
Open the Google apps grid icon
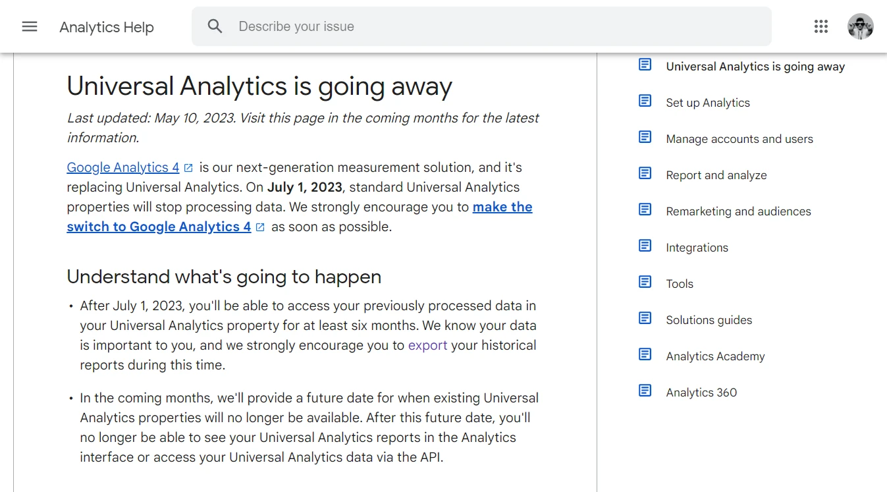point(820,26)
